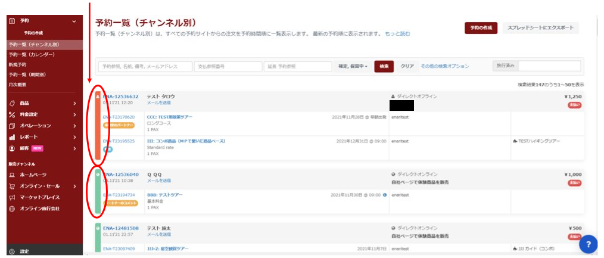Expand the オペレーション submenu arrow

(x=74, y=126)
